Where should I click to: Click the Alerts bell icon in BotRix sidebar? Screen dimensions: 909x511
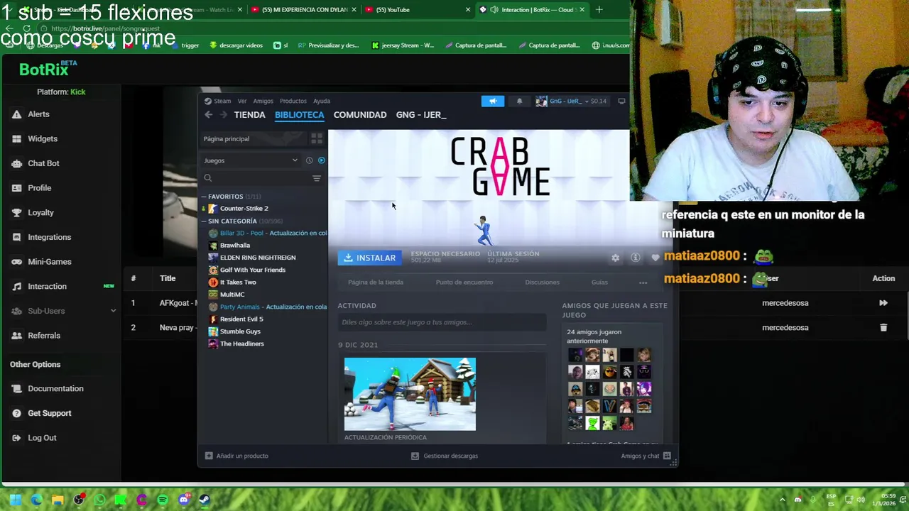pos(17,114)
